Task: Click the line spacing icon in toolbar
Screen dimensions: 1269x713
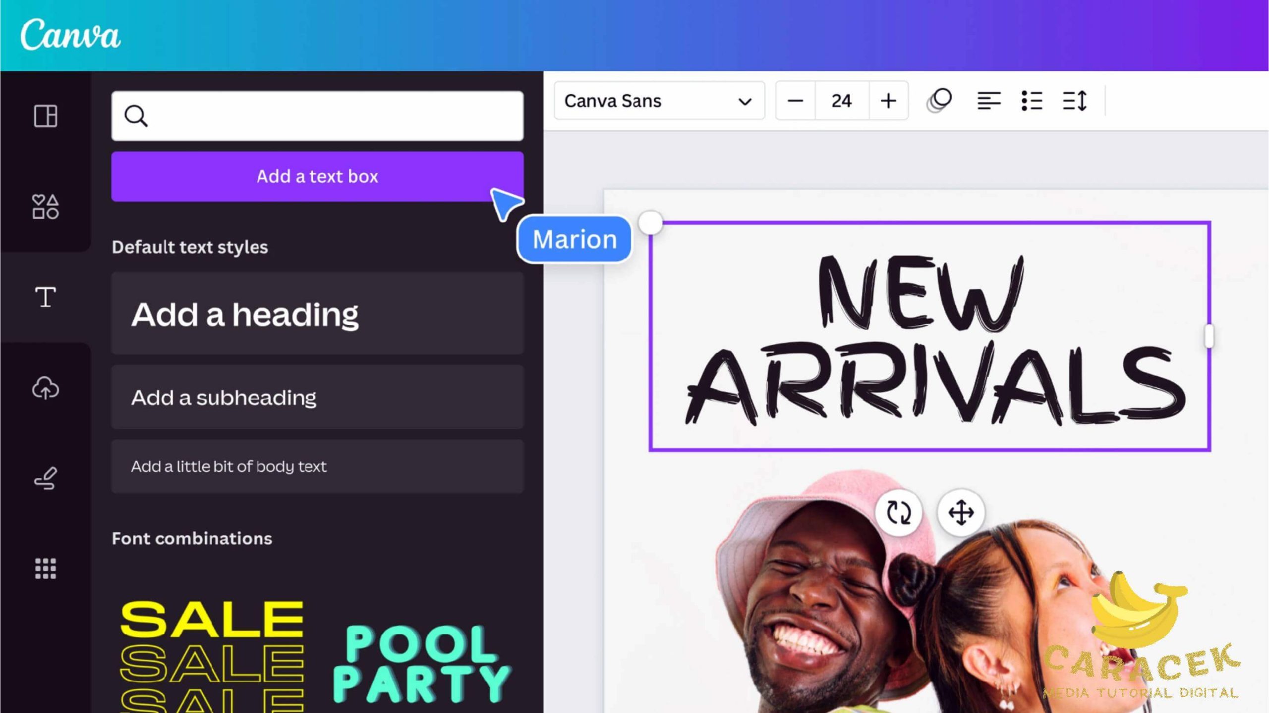Action: tap(1074, 101)
